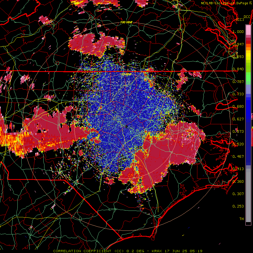253x253 pixels.
Task: Click the black radar site marker at center
Action: (126, 127)
